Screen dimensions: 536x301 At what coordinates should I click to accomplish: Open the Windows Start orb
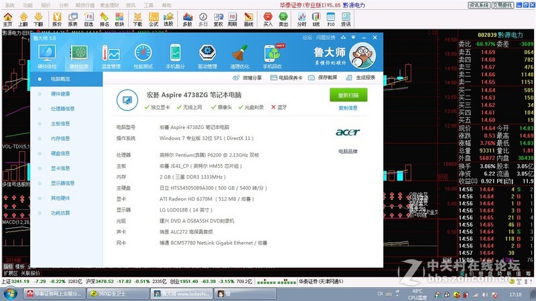coord(9,294)
